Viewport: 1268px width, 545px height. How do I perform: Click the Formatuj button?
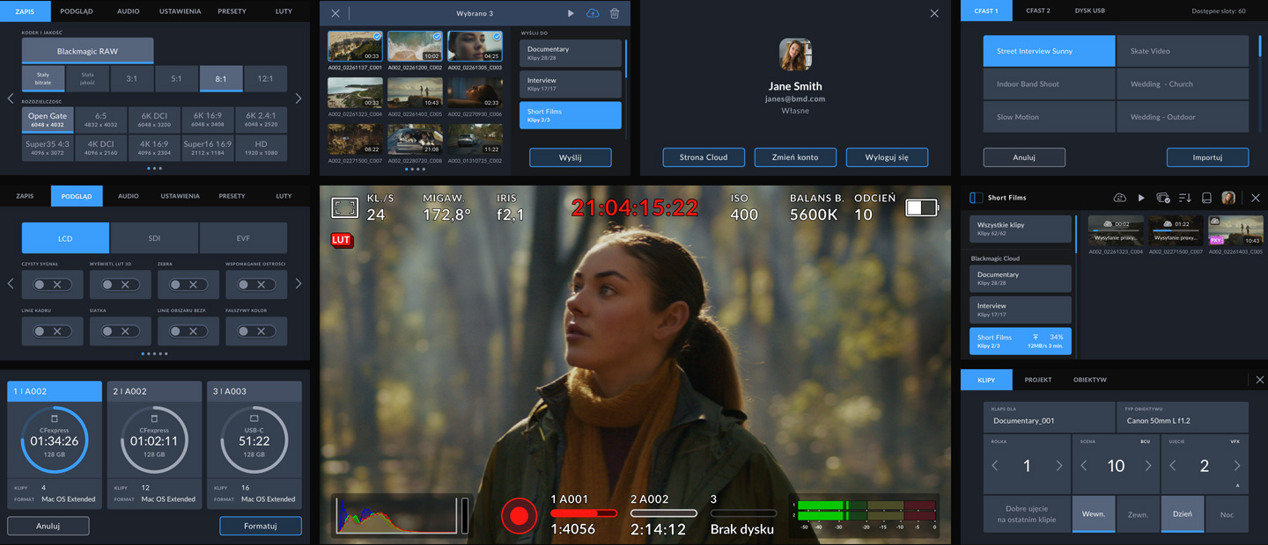pos(260,526)
